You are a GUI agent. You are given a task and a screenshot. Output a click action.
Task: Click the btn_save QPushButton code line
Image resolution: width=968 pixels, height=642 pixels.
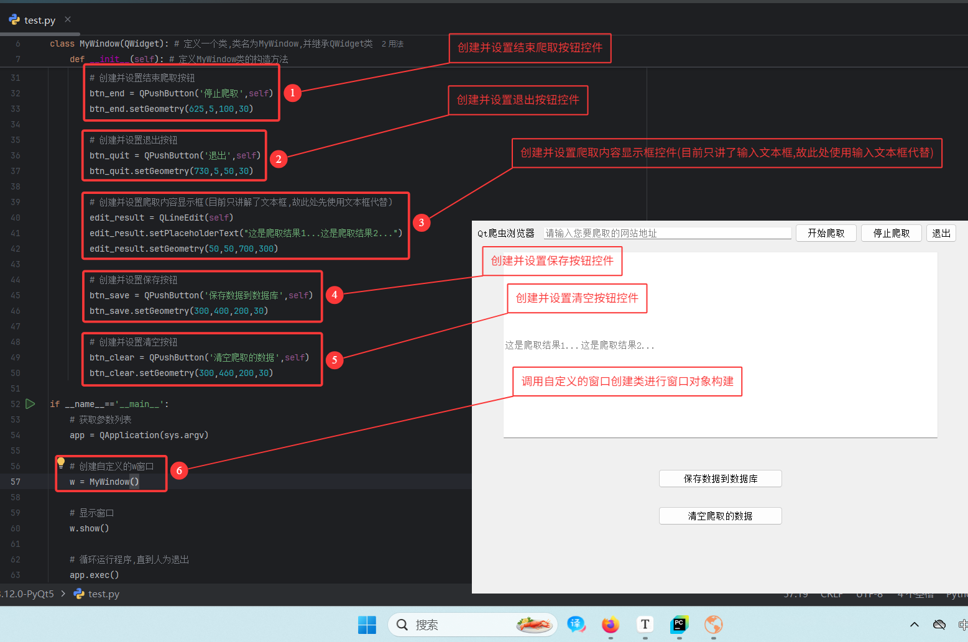(x=201, y=295)
